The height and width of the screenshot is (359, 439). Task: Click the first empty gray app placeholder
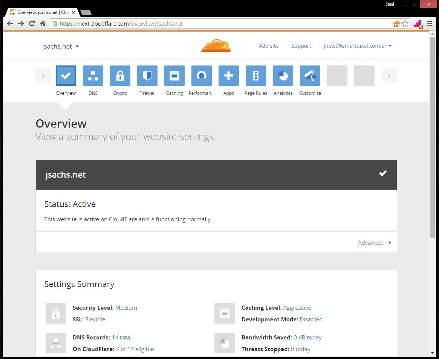tap(337, 76)
